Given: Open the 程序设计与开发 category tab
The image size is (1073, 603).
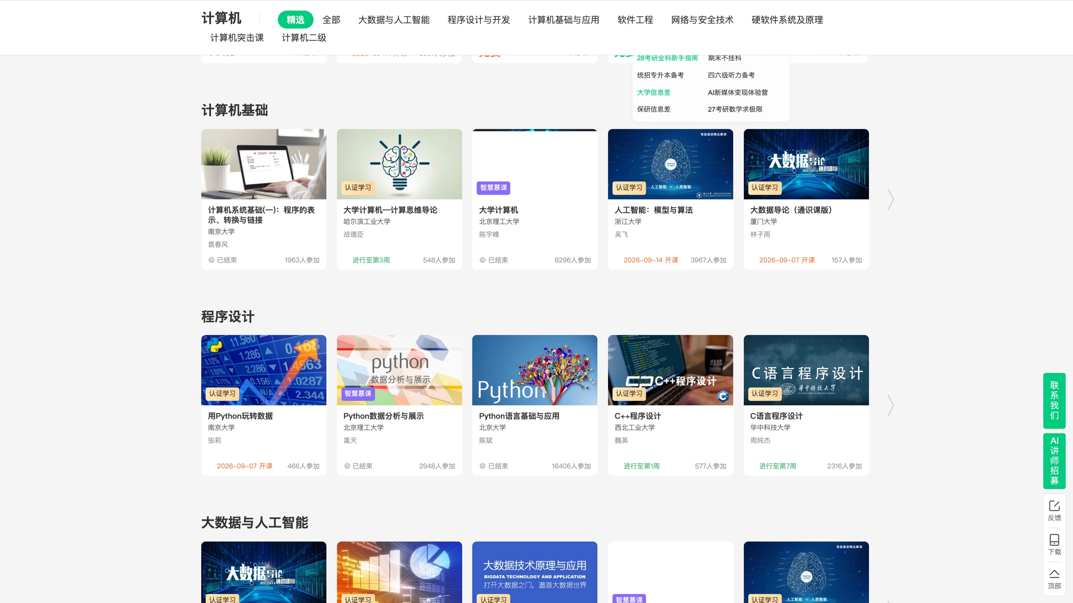Looking at the screenshot, I should pos(479,20).
